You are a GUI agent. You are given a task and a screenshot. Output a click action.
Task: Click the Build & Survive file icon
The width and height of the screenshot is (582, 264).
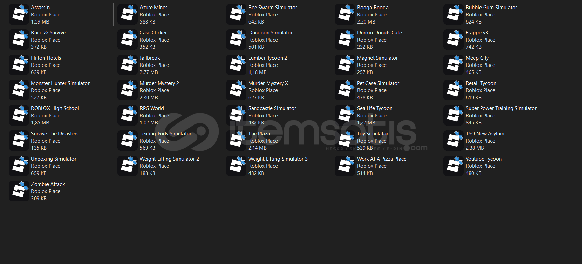point(19,40)
